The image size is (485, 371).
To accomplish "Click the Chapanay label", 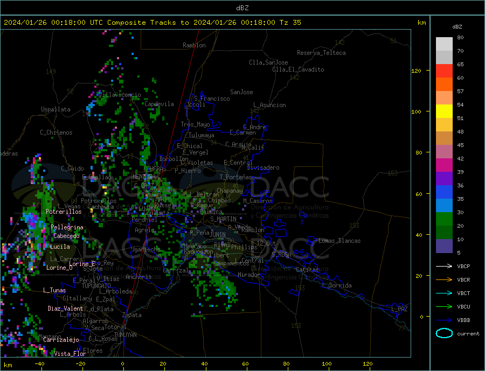I will point(230,191).
